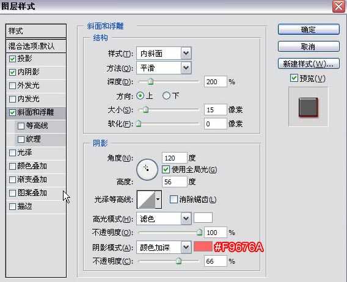347x282 pixels.
Task: Check the 图案叠加 checkbox
Action: click(x=12, y=193)
